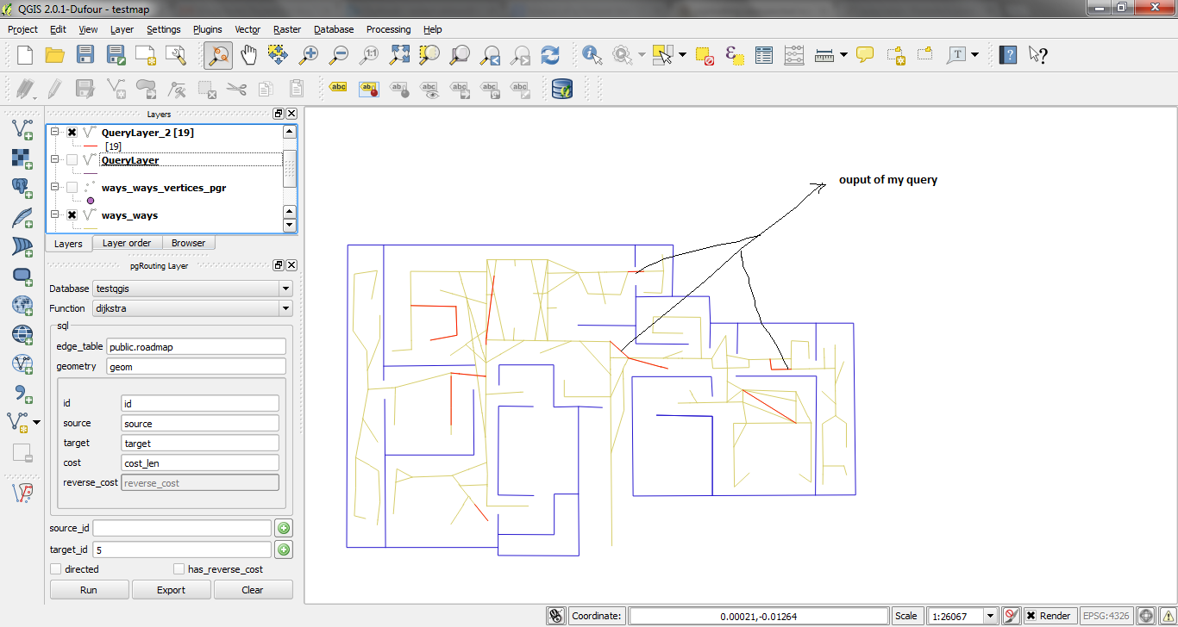Enable the directed checkbox
1178x627 pixels.
coord(56,569)
